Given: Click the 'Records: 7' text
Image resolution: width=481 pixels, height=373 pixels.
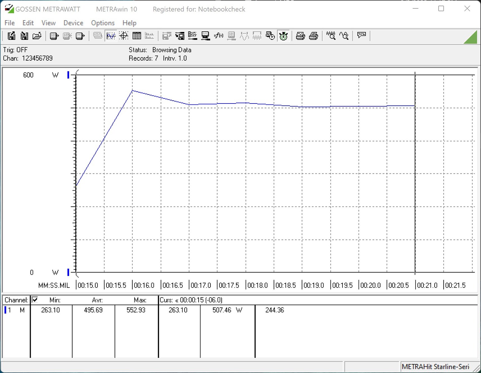Looking at the screenshot, I should [144, 58].
